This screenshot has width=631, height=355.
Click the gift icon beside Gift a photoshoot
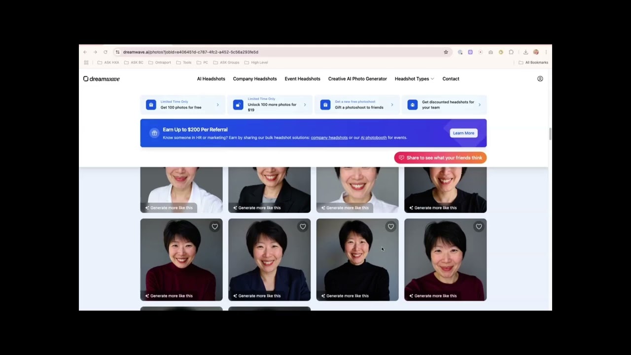click(325, 105)
